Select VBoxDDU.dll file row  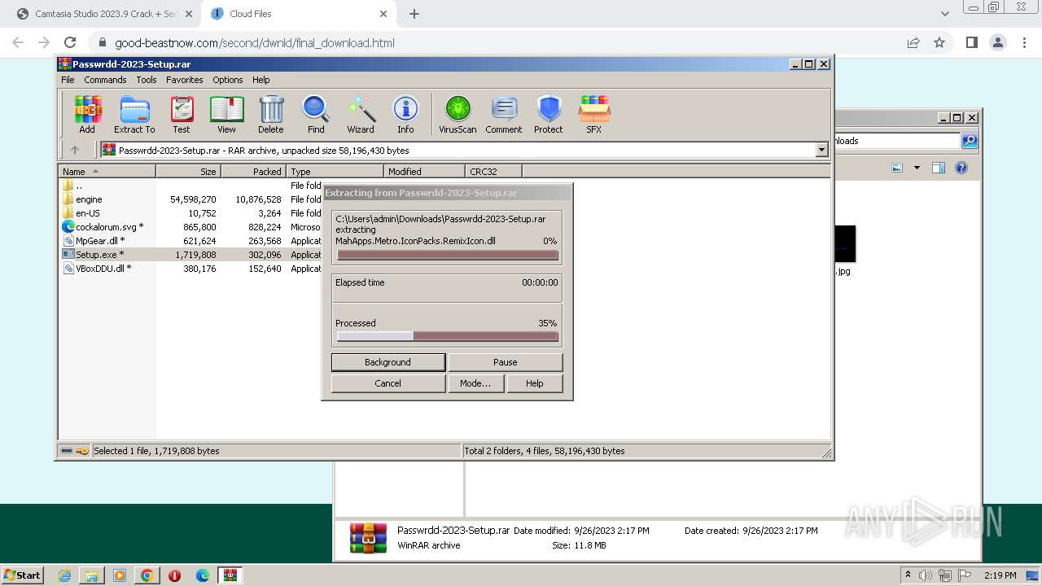click(x=191, y=269)
